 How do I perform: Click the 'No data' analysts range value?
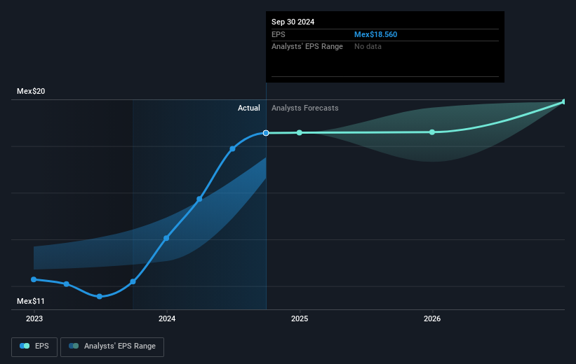[368, 47]
